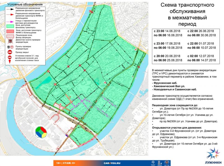This screenshot has width=224, height=166.
Task: Click the date 'с 02:00 12.07.2018'
Action: pos(201,56)
